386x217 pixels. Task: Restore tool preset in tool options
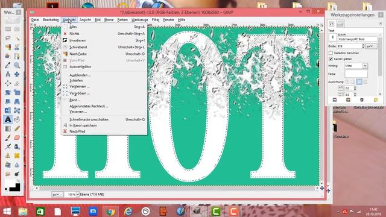pos(348,100)
